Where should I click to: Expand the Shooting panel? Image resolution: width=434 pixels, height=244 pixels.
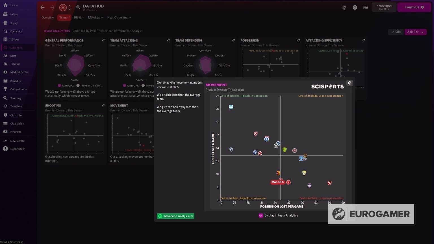click(x=103, y=105)
